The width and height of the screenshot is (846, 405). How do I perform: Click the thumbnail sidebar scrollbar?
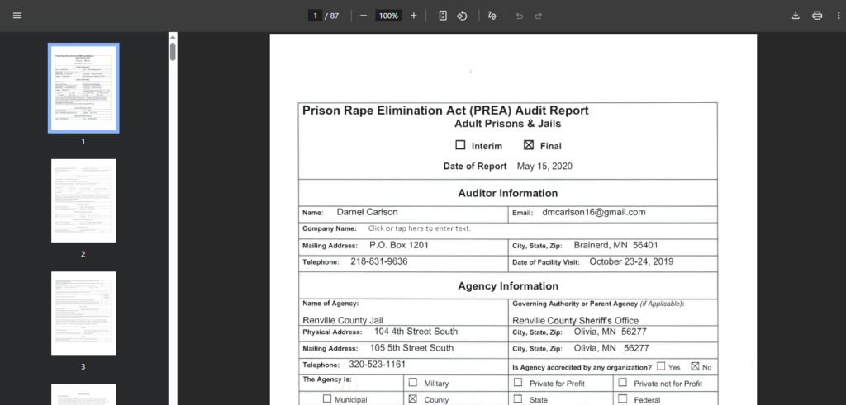point(173,52)
